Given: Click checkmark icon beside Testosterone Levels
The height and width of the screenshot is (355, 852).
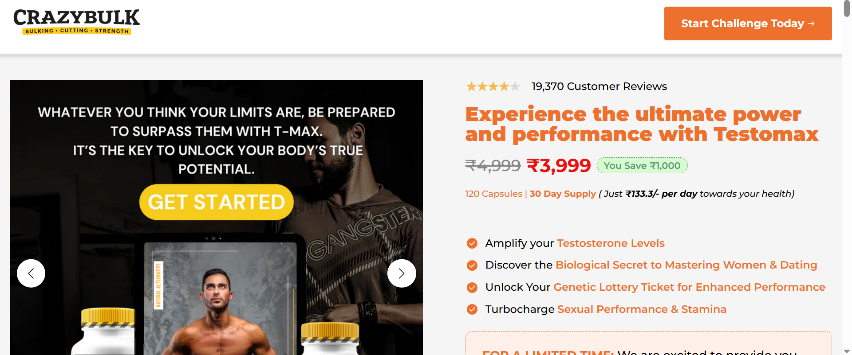Looking at the screenshot, I should pyautogui.click(x=472, y=243).
